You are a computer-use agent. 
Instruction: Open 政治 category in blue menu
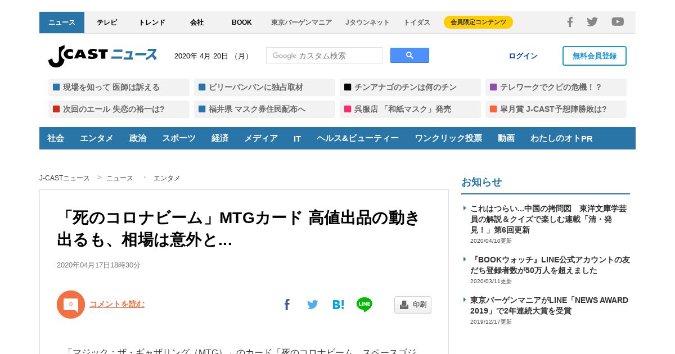138,138
